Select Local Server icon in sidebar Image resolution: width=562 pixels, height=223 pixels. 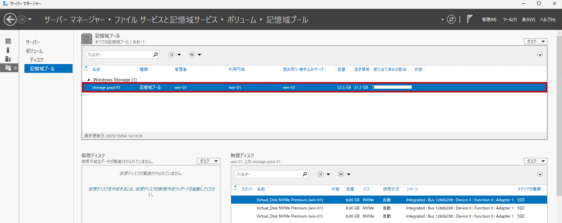tap(8, 50)
